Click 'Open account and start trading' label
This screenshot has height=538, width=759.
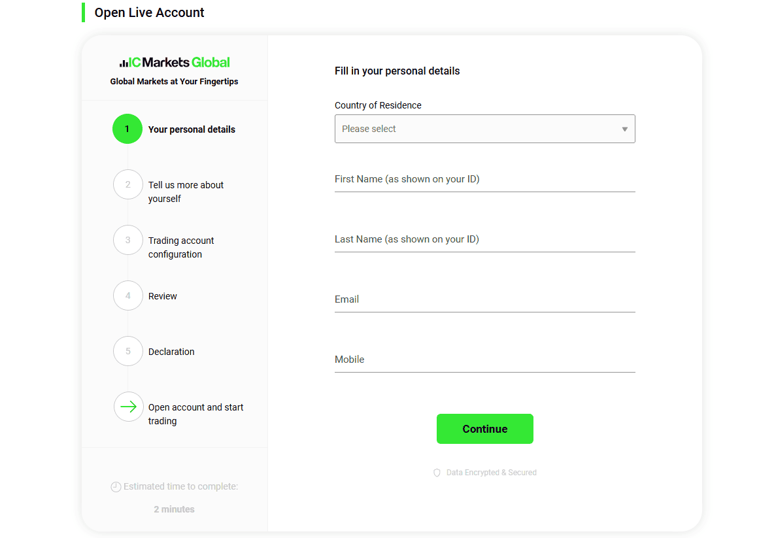pos(195,414)
